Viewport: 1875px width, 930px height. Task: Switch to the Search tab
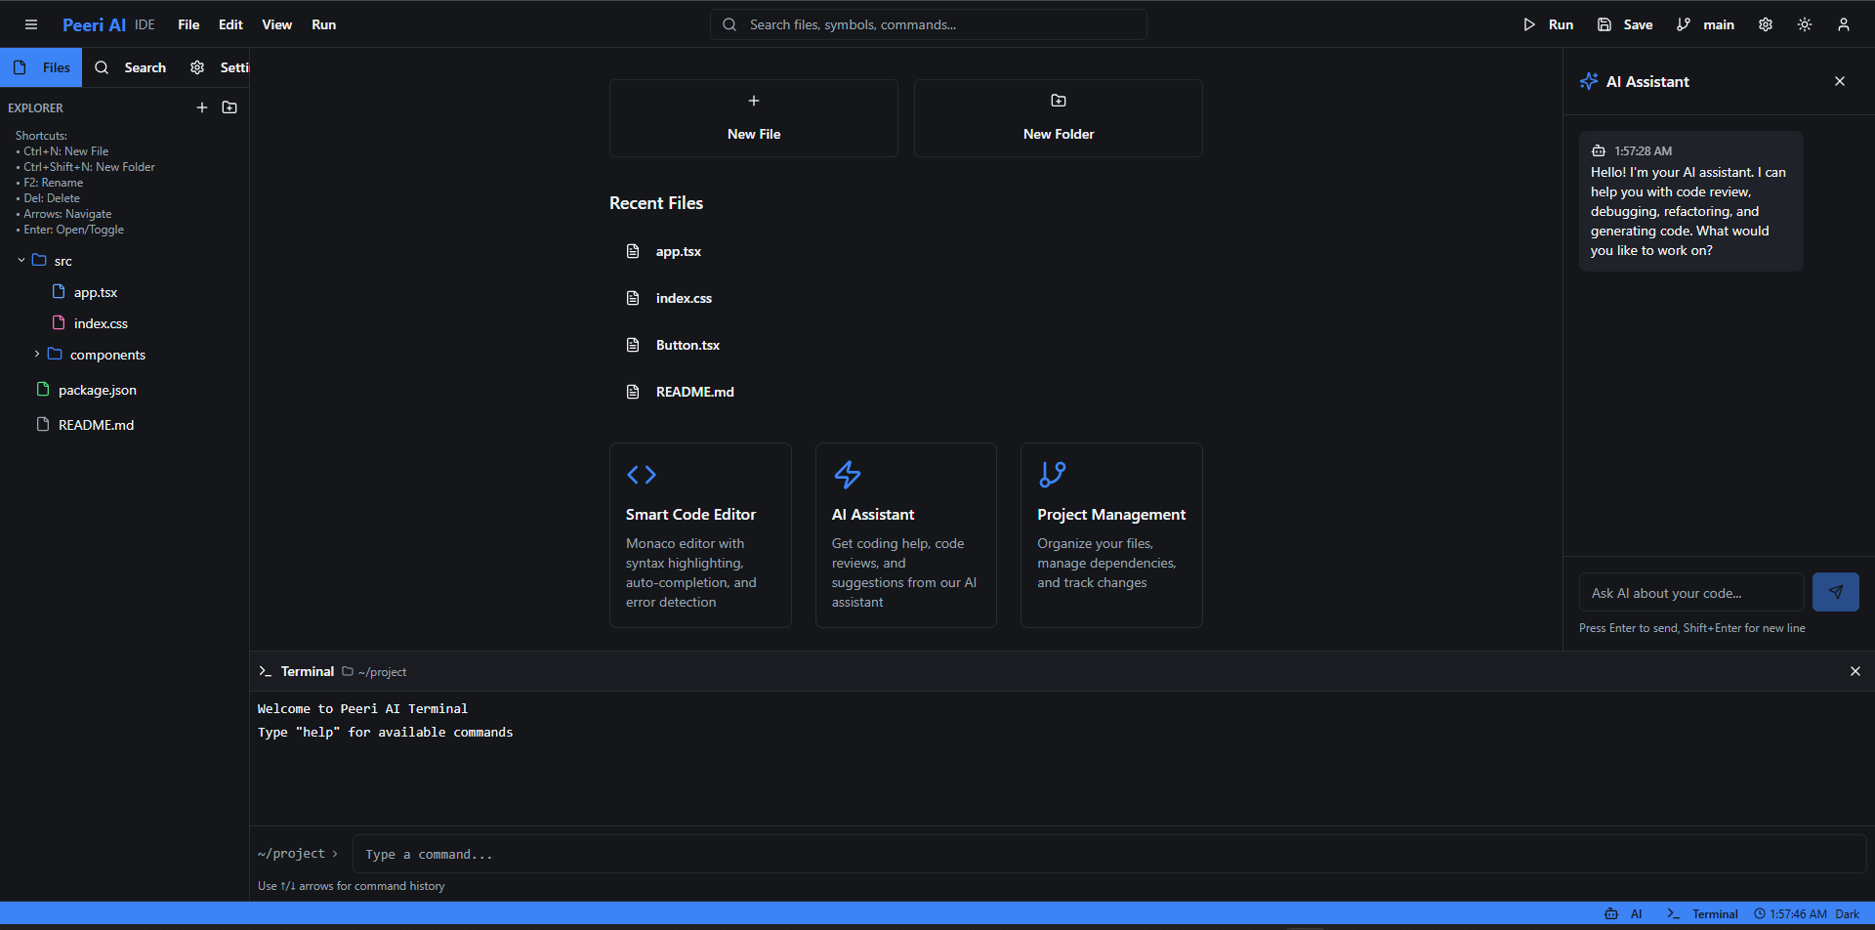click(x=131, y=67)
